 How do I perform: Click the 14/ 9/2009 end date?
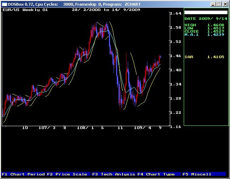[x=126, y=10]
